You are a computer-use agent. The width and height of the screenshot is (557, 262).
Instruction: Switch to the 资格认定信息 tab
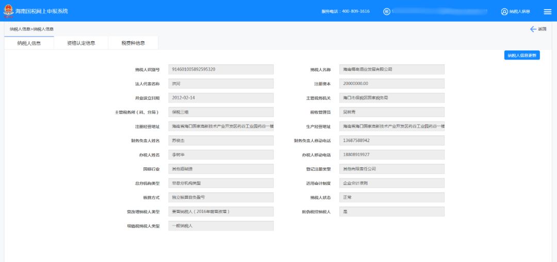click(81, 43)
